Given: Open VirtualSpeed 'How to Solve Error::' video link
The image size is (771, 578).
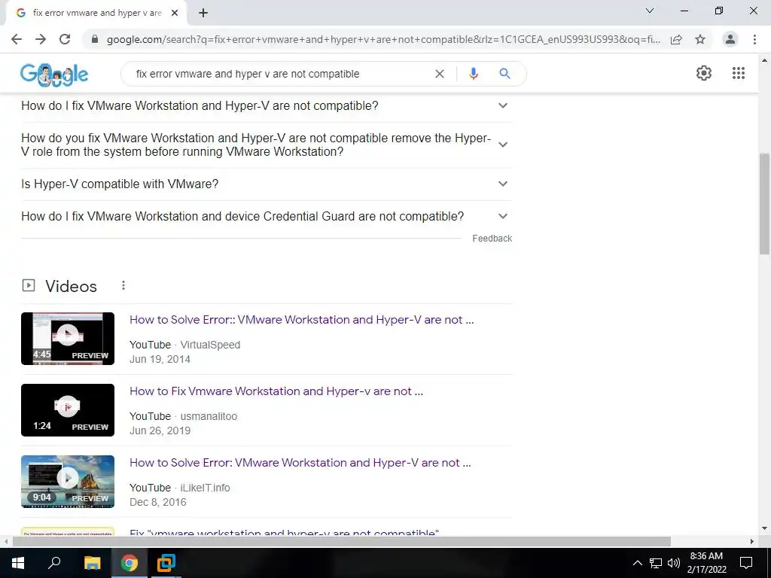Looking at the screenshot, I should click(x=301, y=320).
